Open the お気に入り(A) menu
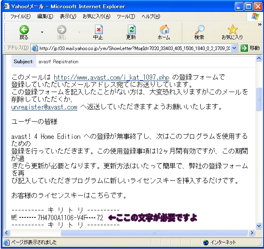This screenshot has width=264, height=249. tap(97, 16)
